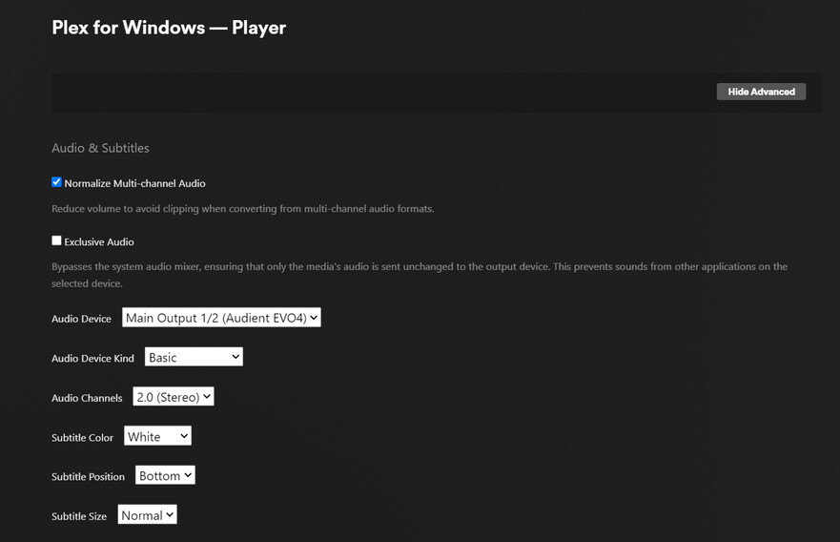Click the 'Reduce volume to avoid clipping' description
Screen dimensions: 840x542
243,209
